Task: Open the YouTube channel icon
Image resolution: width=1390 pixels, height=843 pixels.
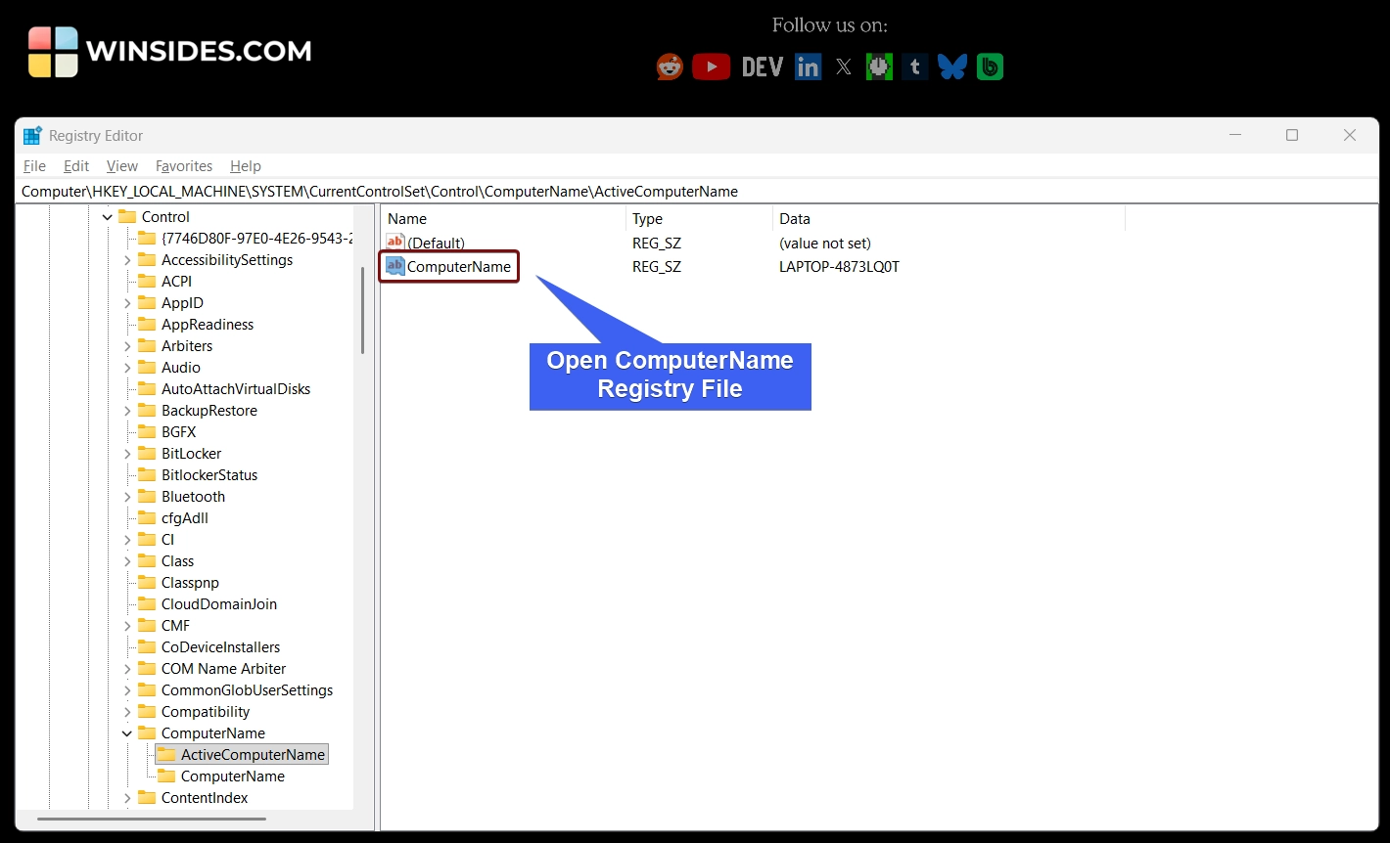Action: [x=711, y=67]
